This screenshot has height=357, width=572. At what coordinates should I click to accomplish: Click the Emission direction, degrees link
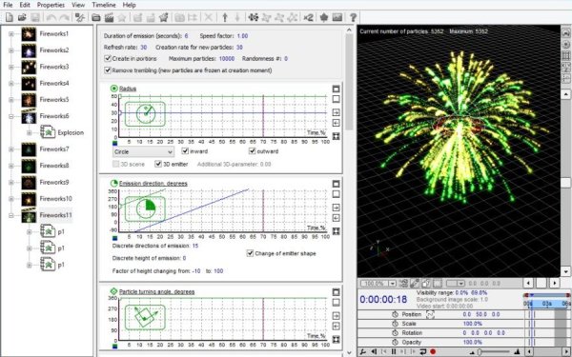(x=153, y=183)
